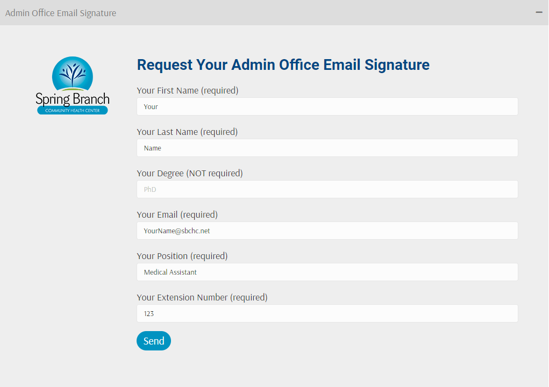Click the PhD placeholder text
Screen dimensions: 549x387
[x=150, y=190]
